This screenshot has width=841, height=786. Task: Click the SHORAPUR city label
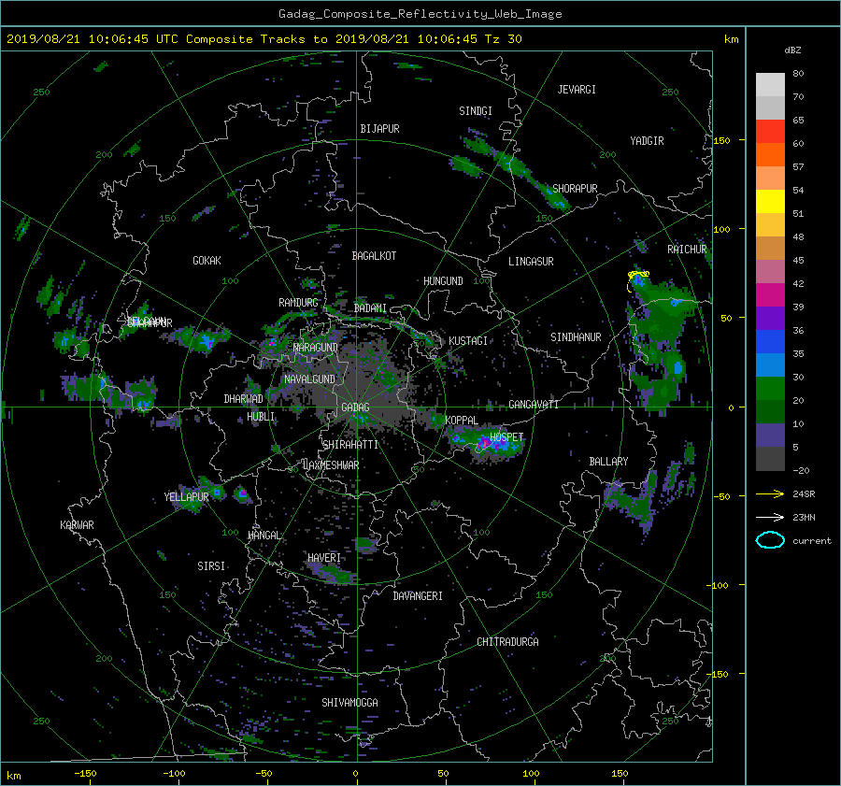(575, 188)
